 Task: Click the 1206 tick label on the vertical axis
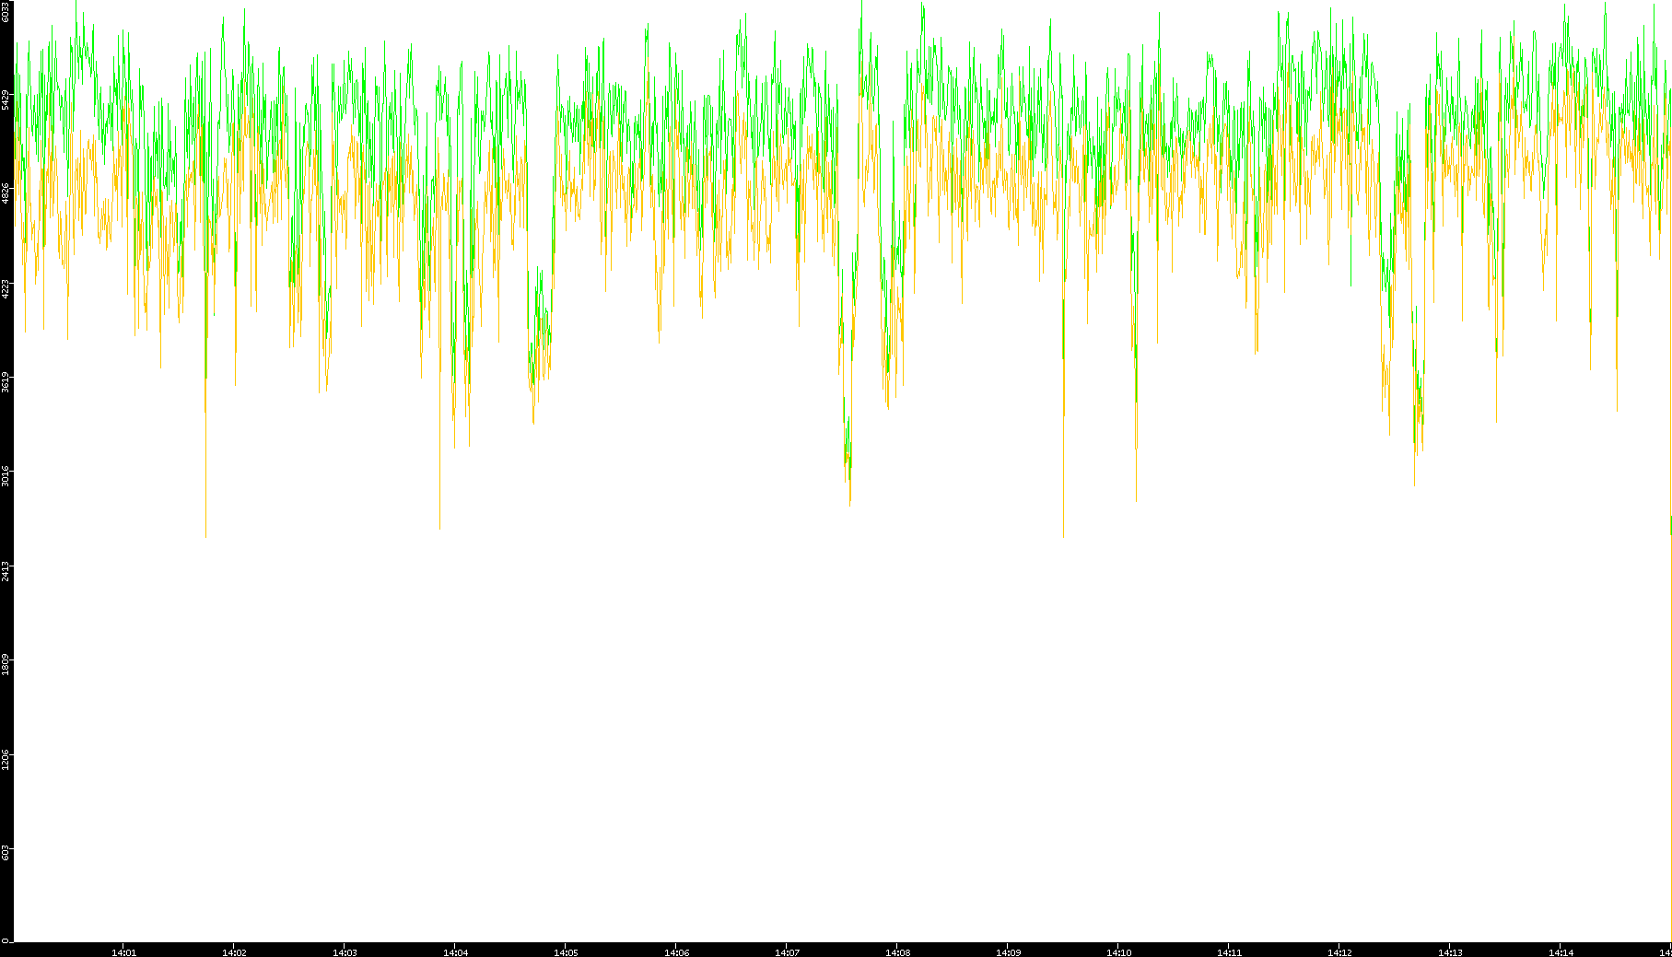pos(6,760)
